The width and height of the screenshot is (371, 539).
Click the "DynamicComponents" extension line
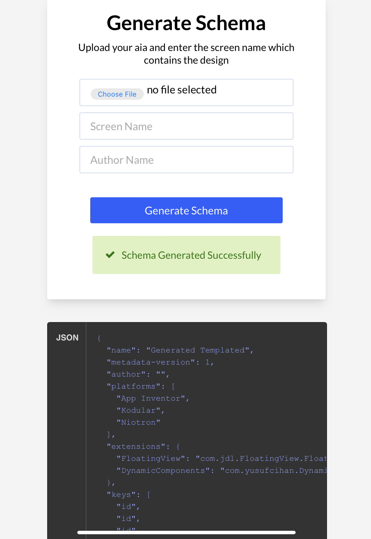pyautogui.click(x=222, y=471)
